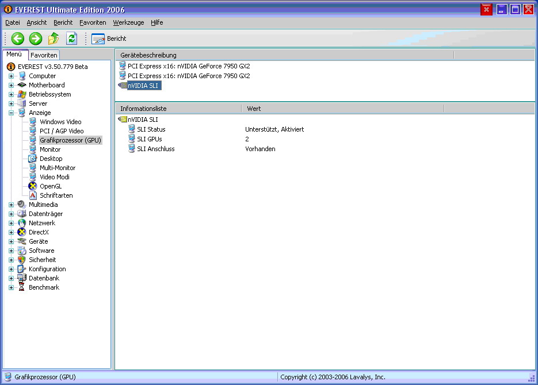Image resolution: width=538 pixels, height=385 pixels.
Task: Select PCI / AGP Video entry
Action: 62,131
